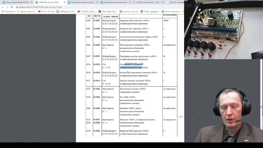Screen dimensions: 263x148
Task: Switch to the first tab Модули ввода-вывода М2000
Action: click(x=17, y=2)
